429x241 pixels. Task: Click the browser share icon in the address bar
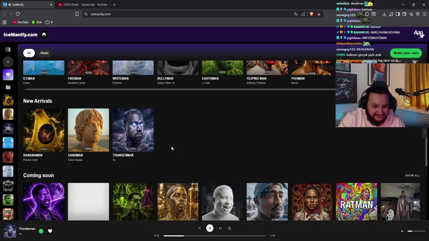coord(303,14)
